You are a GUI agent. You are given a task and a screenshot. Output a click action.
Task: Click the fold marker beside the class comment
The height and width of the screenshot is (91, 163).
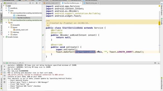click(45, 21)
